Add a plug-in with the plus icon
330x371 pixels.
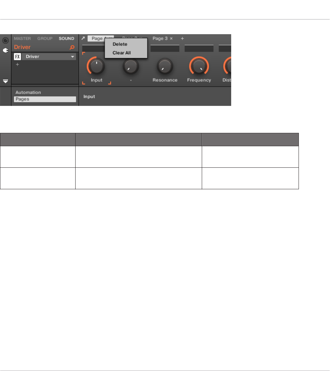click(x=17, y=64)
